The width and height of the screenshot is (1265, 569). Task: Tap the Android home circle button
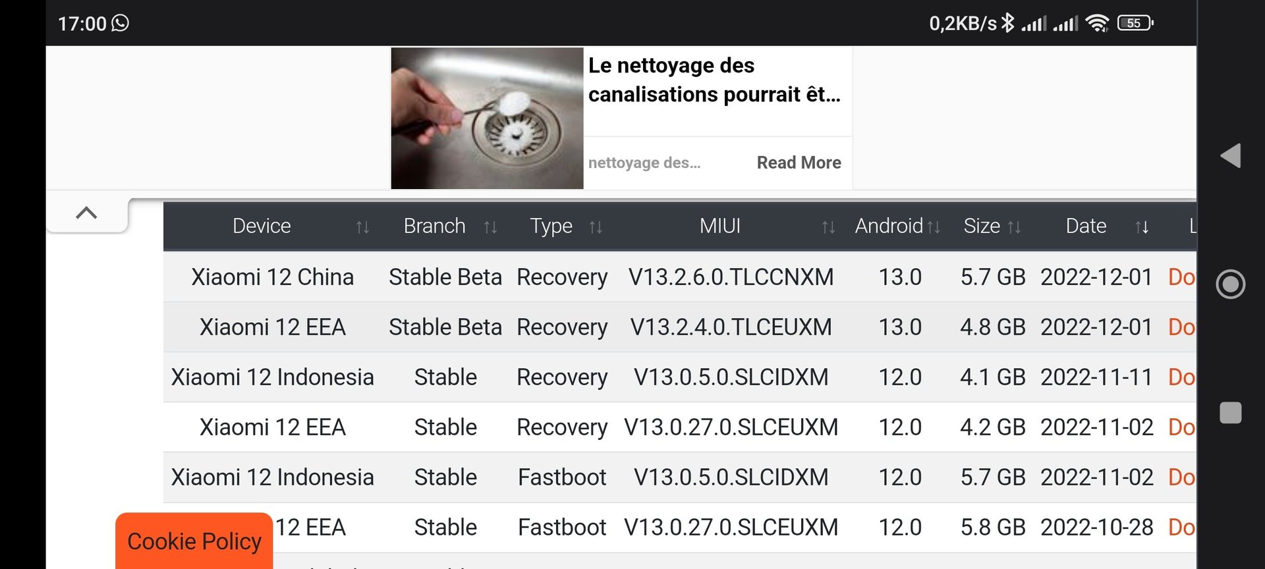[1231, 284]
